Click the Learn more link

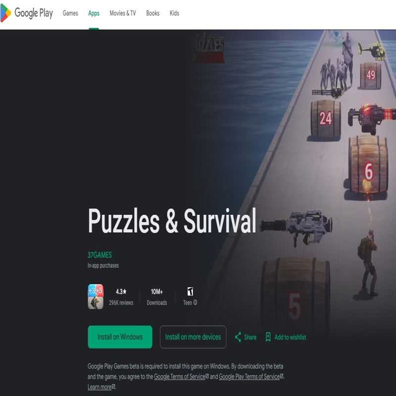[99, 387]
